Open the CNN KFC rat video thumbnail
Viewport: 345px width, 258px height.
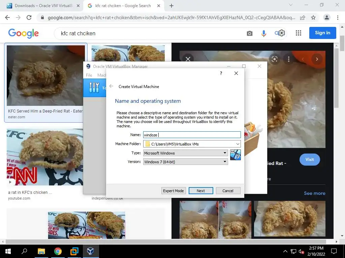pyautogui.click(x=45, y=157)
